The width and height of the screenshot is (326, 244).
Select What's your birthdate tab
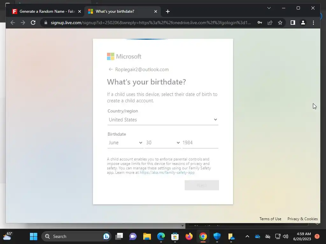click(x=123, y=11)
